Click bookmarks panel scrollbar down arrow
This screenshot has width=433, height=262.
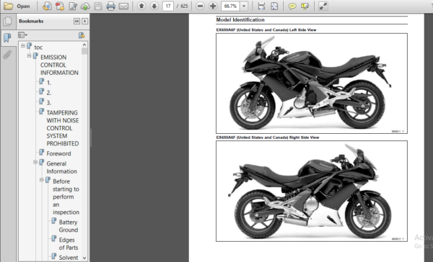(84, 258)
